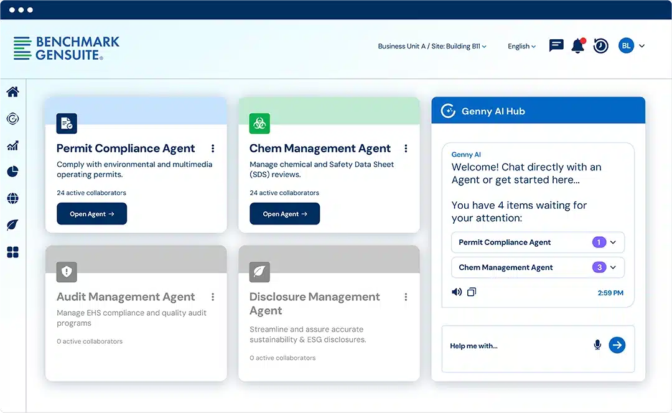Viewport: 672px width, 414px height.
Task: Click Chem card's 24 active collaborators
Action: pyautogui.click(x=284, y=193)
